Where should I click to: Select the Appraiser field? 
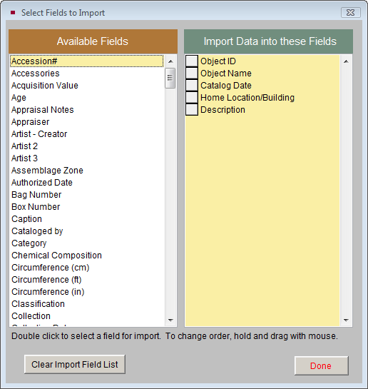pos(87,122)
